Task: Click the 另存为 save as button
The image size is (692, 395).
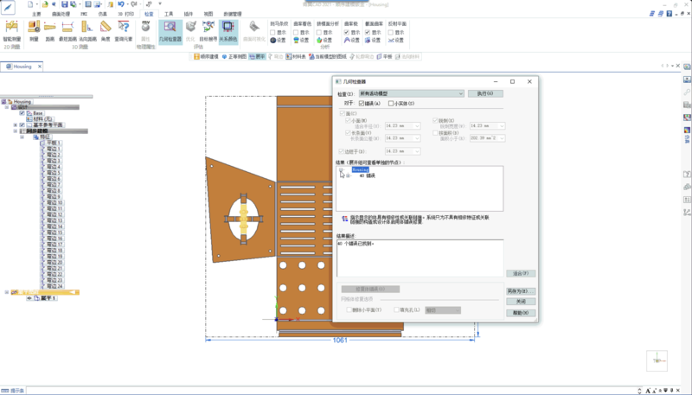Action: [x=520, y=291]
